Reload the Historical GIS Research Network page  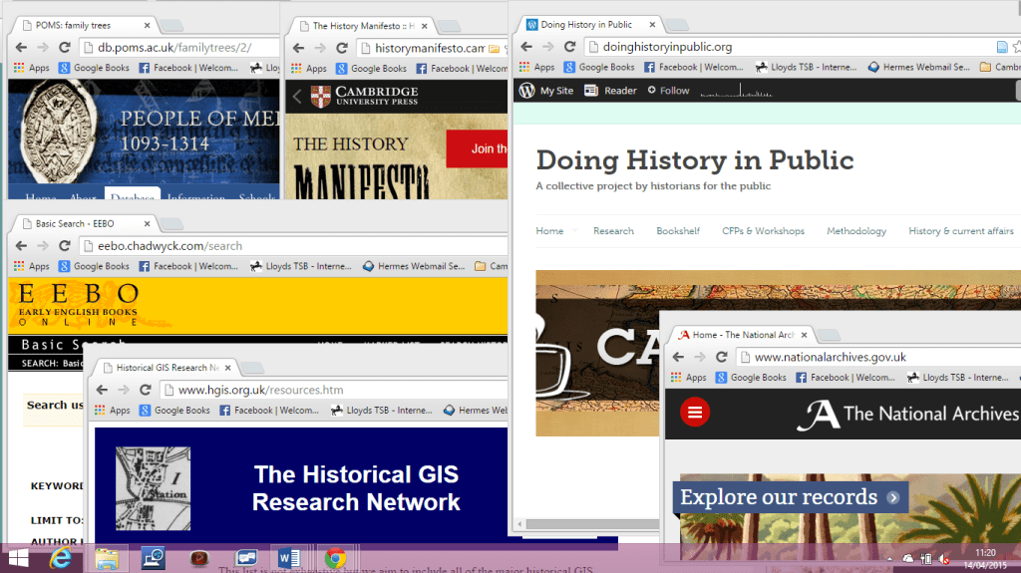146,390
